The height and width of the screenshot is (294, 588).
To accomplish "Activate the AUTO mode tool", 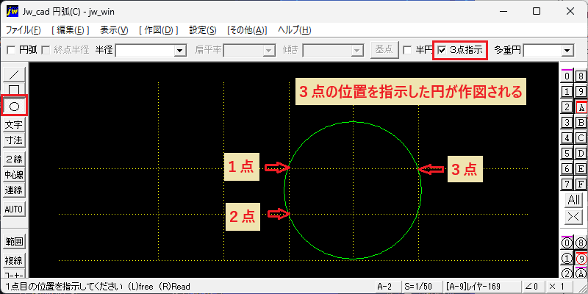I will [x=14, y=209].
